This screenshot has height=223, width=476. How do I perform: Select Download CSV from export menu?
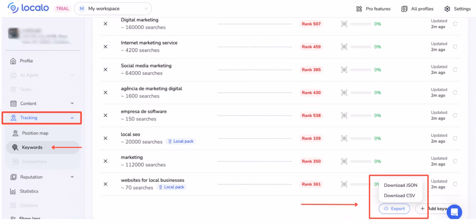(399, 196)
